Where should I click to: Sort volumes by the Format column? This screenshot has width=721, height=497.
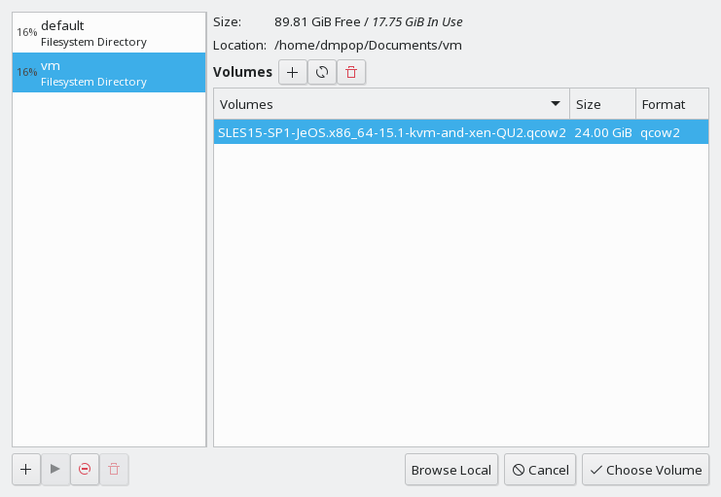tap(670, 104)
